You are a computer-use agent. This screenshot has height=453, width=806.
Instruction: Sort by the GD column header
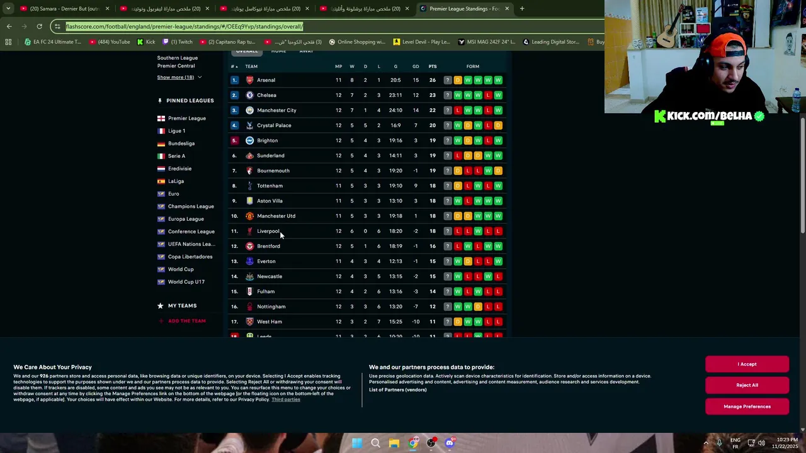[416, 67]
